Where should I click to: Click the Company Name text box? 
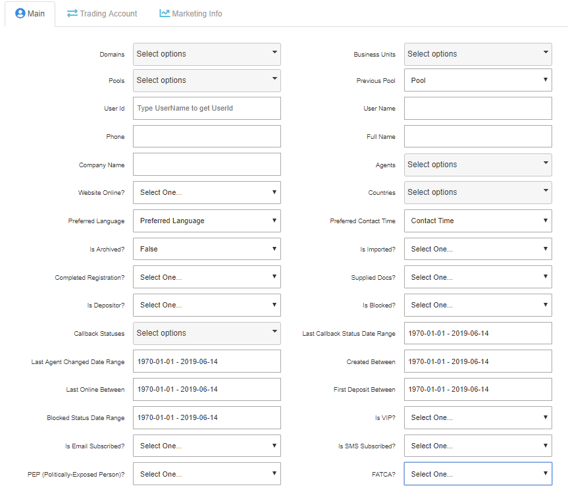click(x=207, y=165)
